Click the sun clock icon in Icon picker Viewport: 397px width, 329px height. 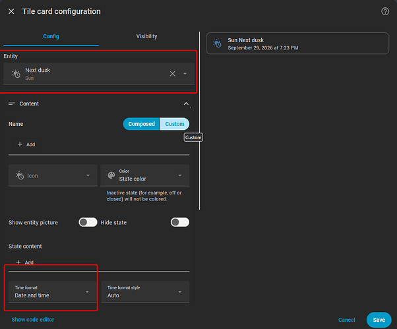coord(20,175)
